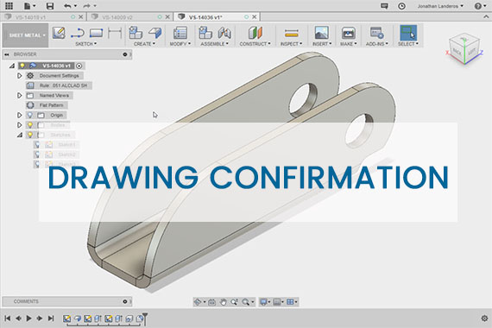Image resolution: width=492 pixels, height=328 pixels.
Task: Open the MODIFY menu
Action: 180,44
